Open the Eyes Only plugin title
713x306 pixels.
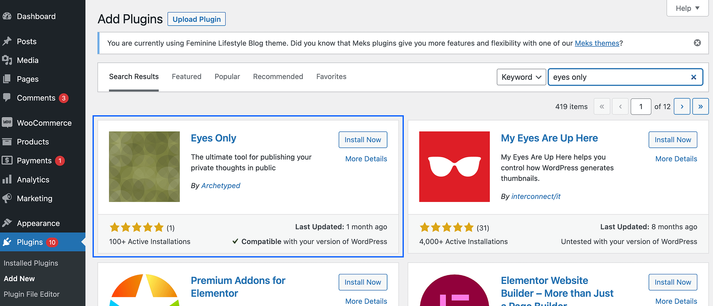[214, 138]
